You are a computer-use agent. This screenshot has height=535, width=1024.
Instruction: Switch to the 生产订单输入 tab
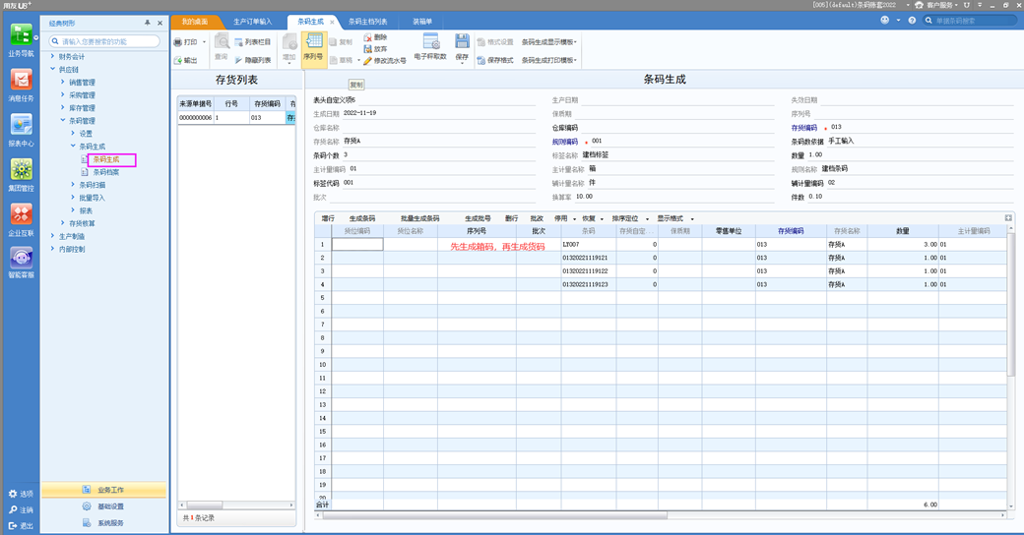[x=253, y=22]
